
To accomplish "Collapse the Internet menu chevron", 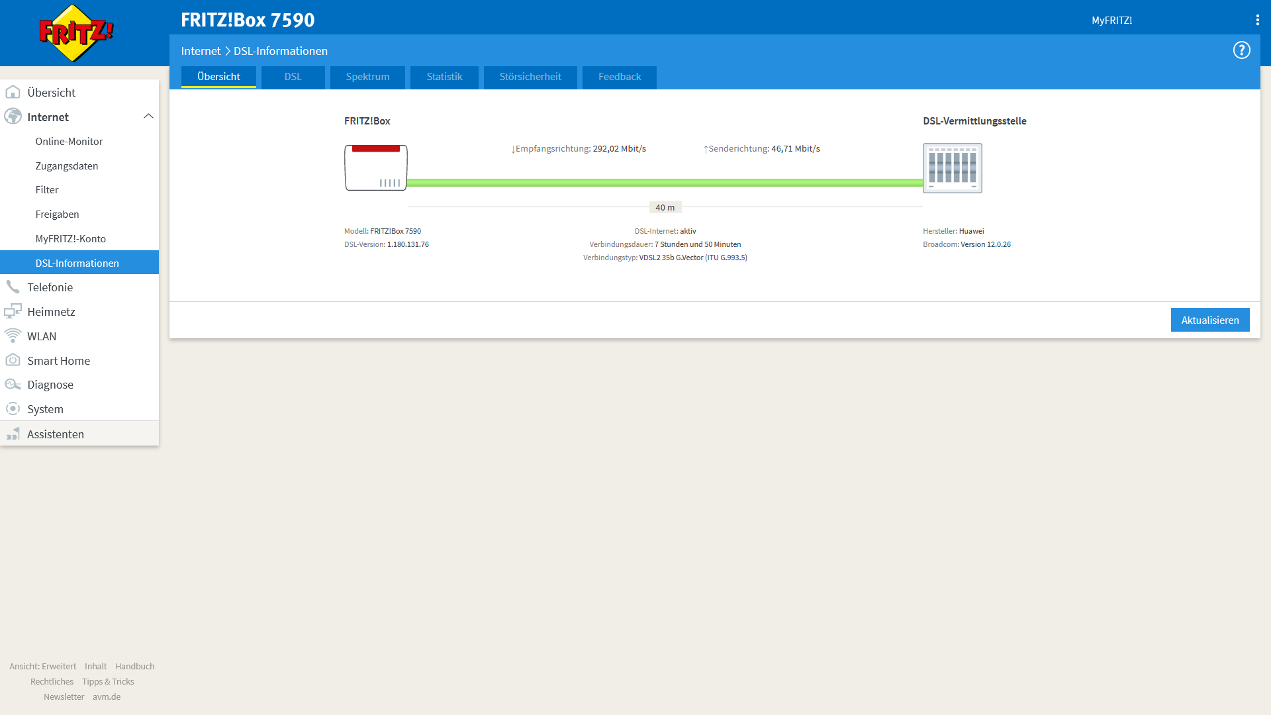I will [148, 117].
